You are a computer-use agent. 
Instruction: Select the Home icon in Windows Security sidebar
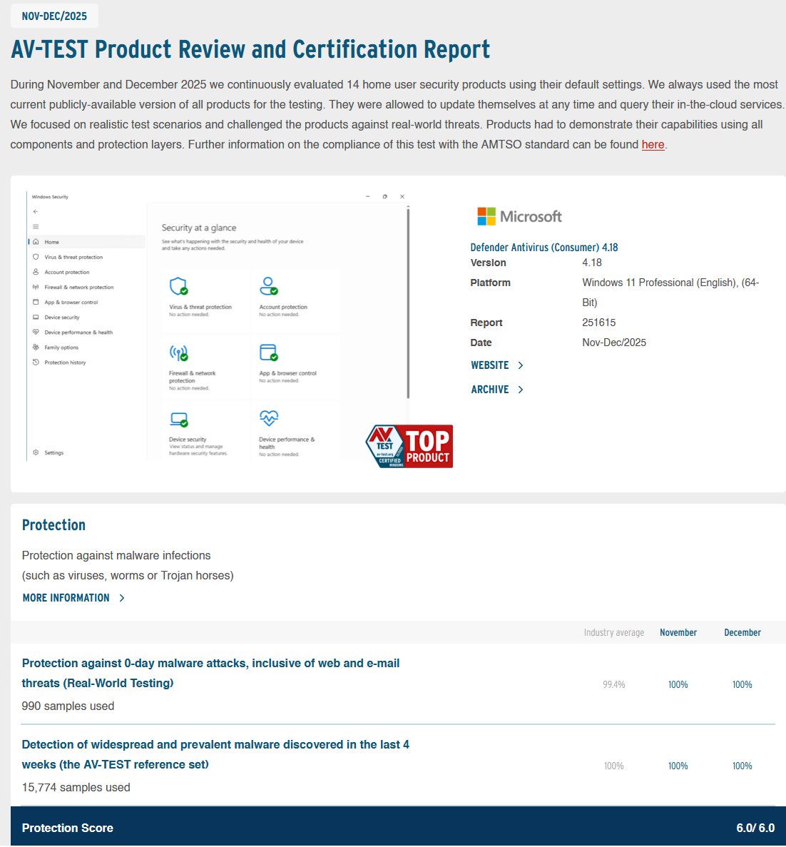36,242
